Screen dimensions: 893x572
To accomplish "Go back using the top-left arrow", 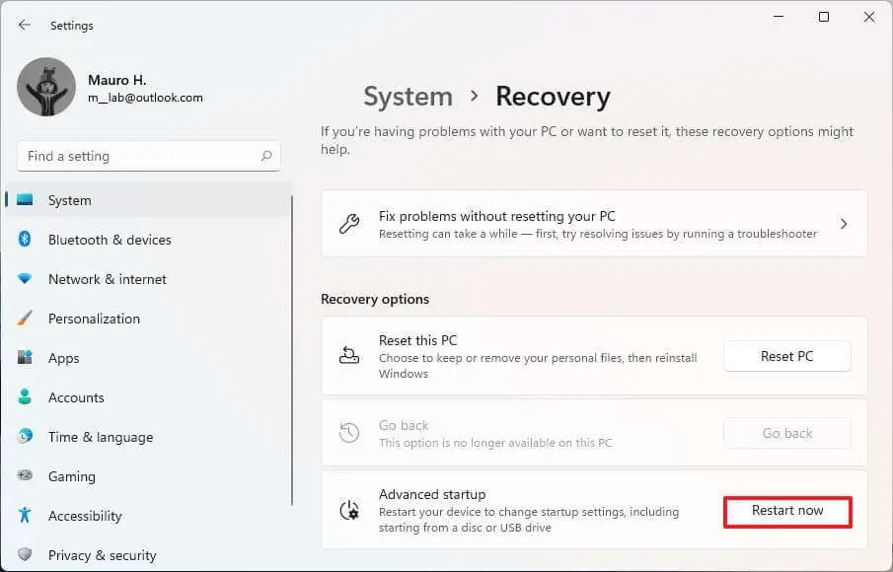I will (25, 25).
